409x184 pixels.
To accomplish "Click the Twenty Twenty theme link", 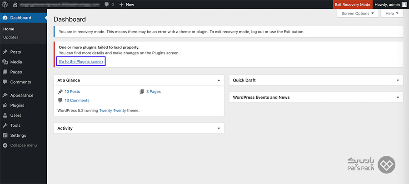I will tap(113, 110).
